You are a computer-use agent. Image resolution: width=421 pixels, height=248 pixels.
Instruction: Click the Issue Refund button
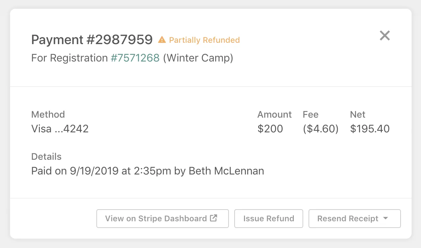(x=268, y=219)
